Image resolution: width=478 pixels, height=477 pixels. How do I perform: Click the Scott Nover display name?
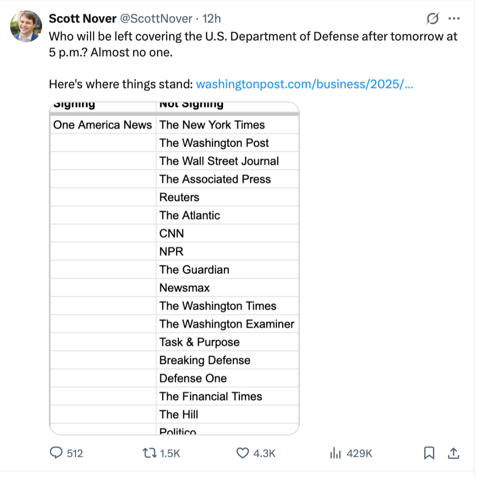(x=82, y=19)
